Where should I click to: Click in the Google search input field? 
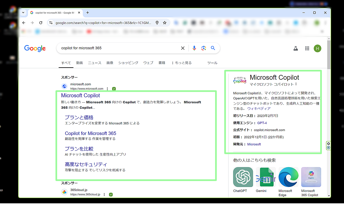(118, 48)
